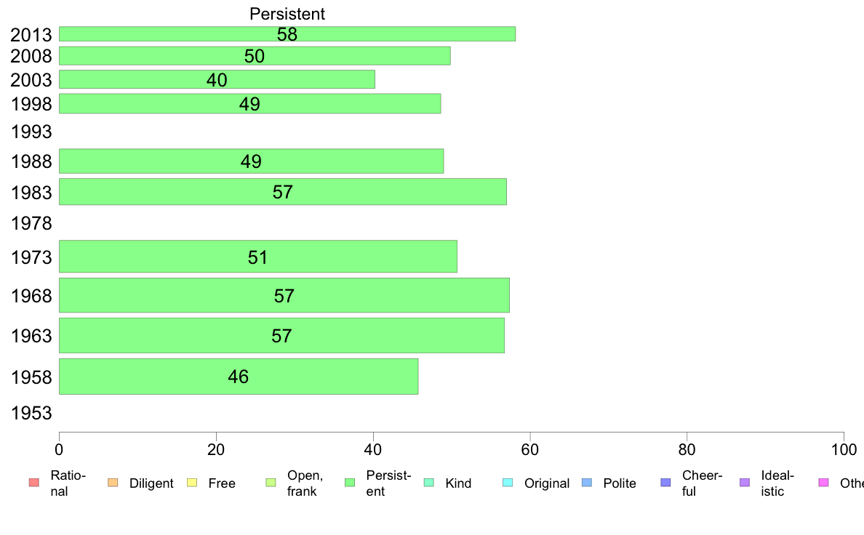Click the Diligent legend text label
Image resolution: width=864 pixels, height=535 pixels.
[151, 483]
